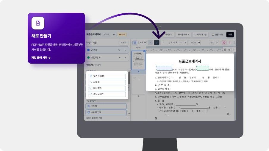This screenshot has width=269, height=151.
Task: Open 미리보기 preview
Action: click(168, 34)
